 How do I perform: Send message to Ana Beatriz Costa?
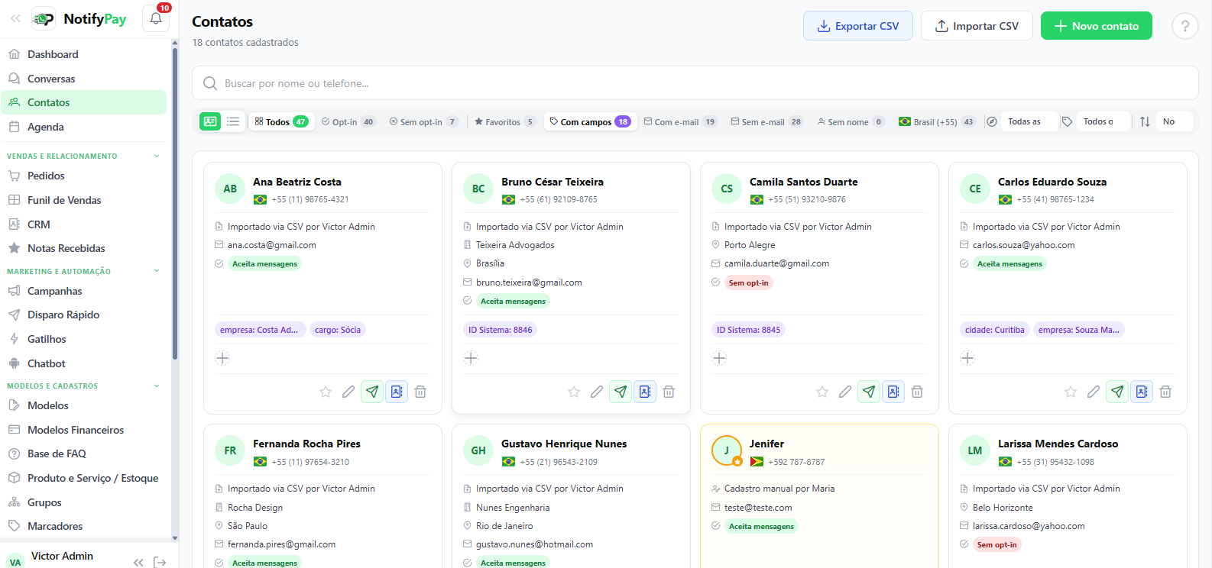tap(372, 392)
